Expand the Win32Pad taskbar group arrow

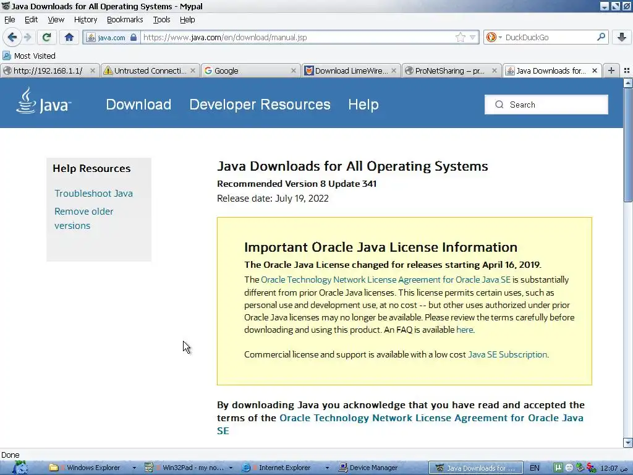(231, 468)
